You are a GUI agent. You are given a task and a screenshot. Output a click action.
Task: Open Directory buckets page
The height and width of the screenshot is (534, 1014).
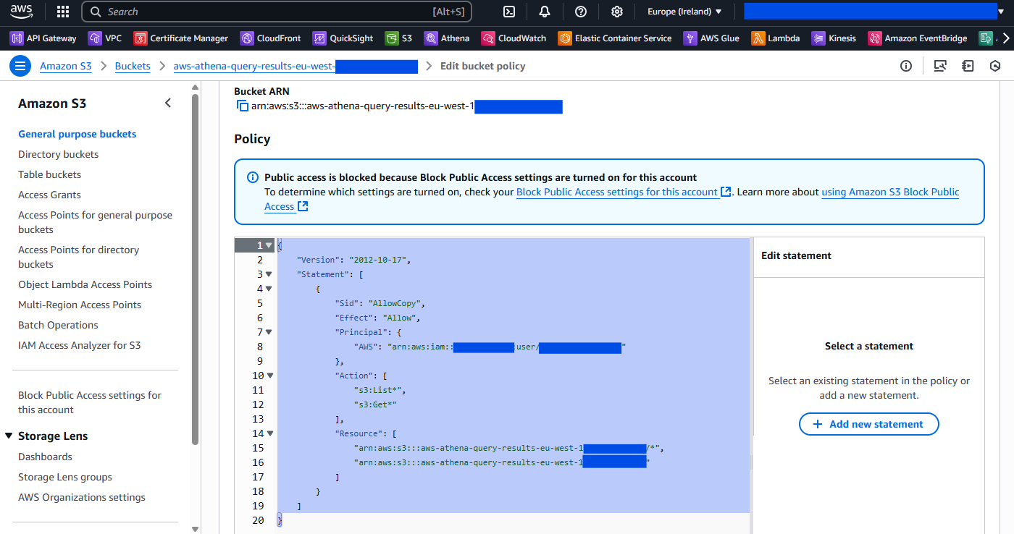click(59, 154)
